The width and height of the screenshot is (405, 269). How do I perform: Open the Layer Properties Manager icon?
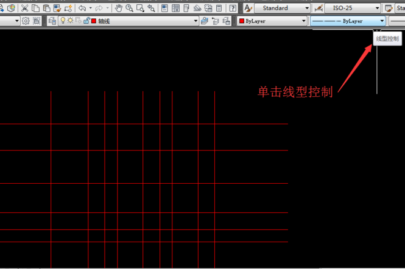[52, 21]
